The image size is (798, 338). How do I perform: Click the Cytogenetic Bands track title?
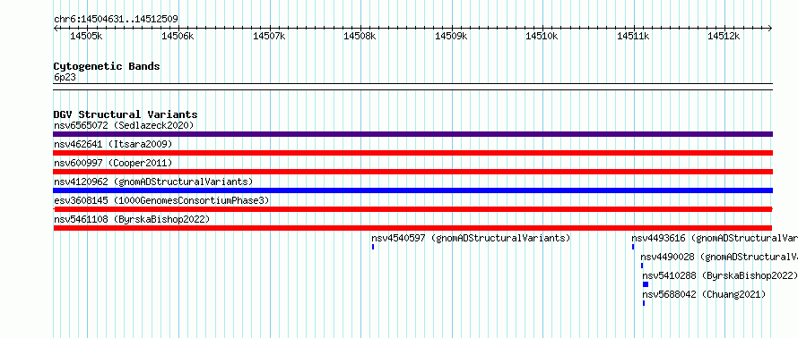(x=107, y=66)
